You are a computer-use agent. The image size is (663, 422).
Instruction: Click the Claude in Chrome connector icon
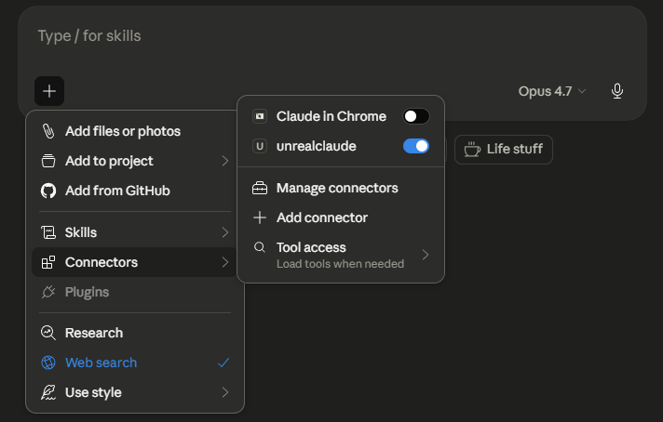tap(260, 116)
